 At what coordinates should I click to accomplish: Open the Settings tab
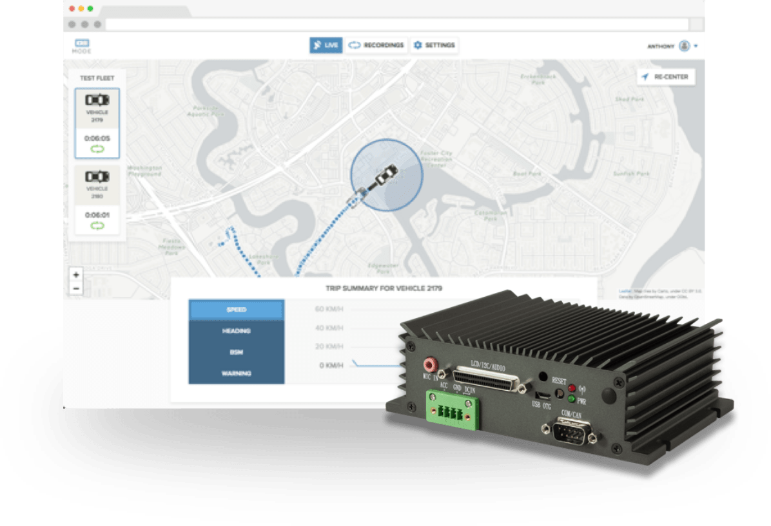[x=434, y=45]
